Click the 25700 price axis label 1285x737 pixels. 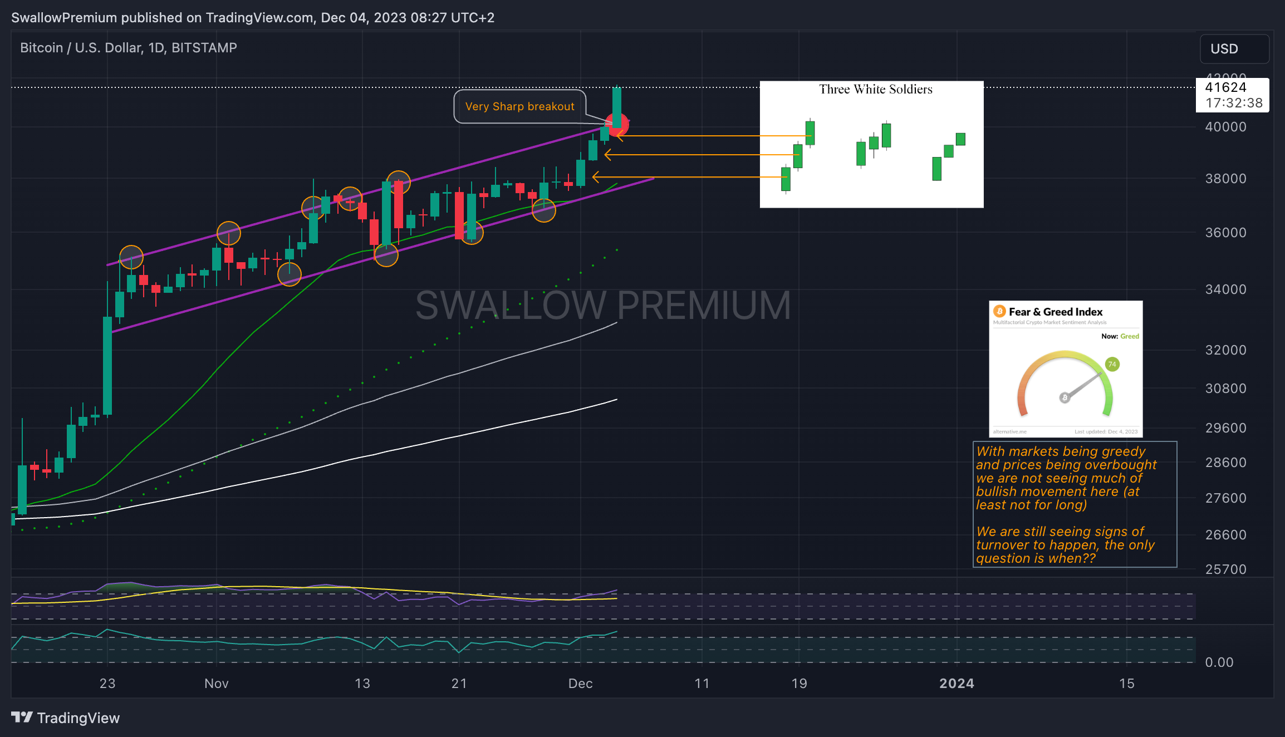click(1225, 569)
